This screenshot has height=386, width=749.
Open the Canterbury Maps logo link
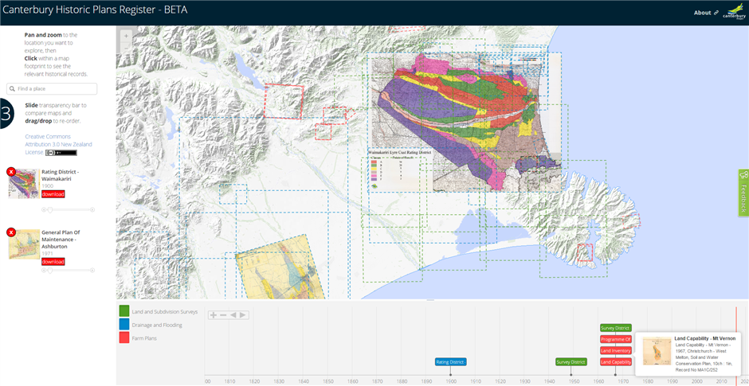(x=734, y=12)
